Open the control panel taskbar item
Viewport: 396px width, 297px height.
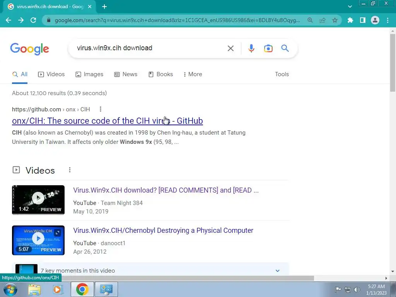(106, 289)
